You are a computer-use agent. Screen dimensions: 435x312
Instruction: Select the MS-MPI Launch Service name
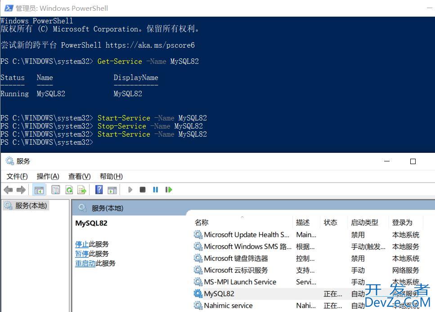click(x=240, y=282)
